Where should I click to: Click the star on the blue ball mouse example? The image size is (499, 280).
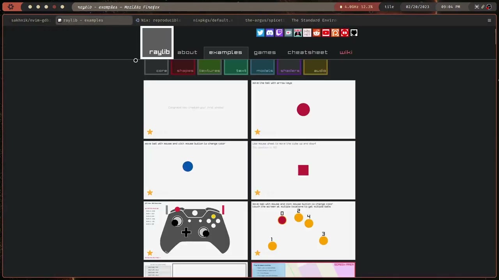click(x=150, y=192)
